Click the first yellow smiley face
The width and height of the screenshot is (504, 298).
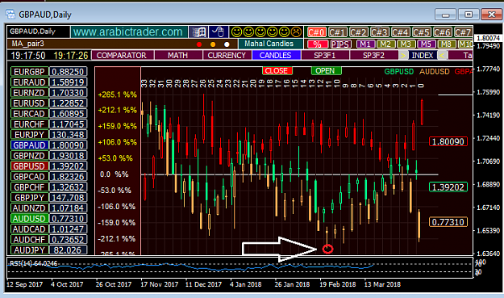236,31
